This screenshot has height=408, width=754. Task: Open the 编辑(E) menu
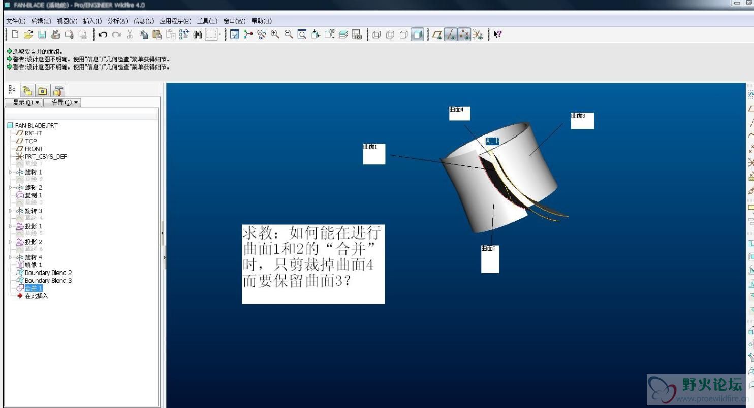[x=41, y=21]
